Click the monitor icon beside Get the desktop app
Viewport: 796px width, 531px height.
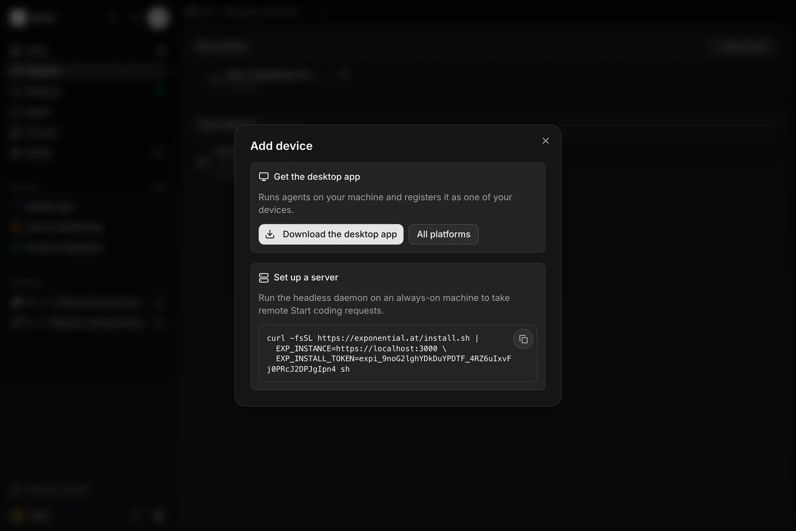(x=264, y=177)
